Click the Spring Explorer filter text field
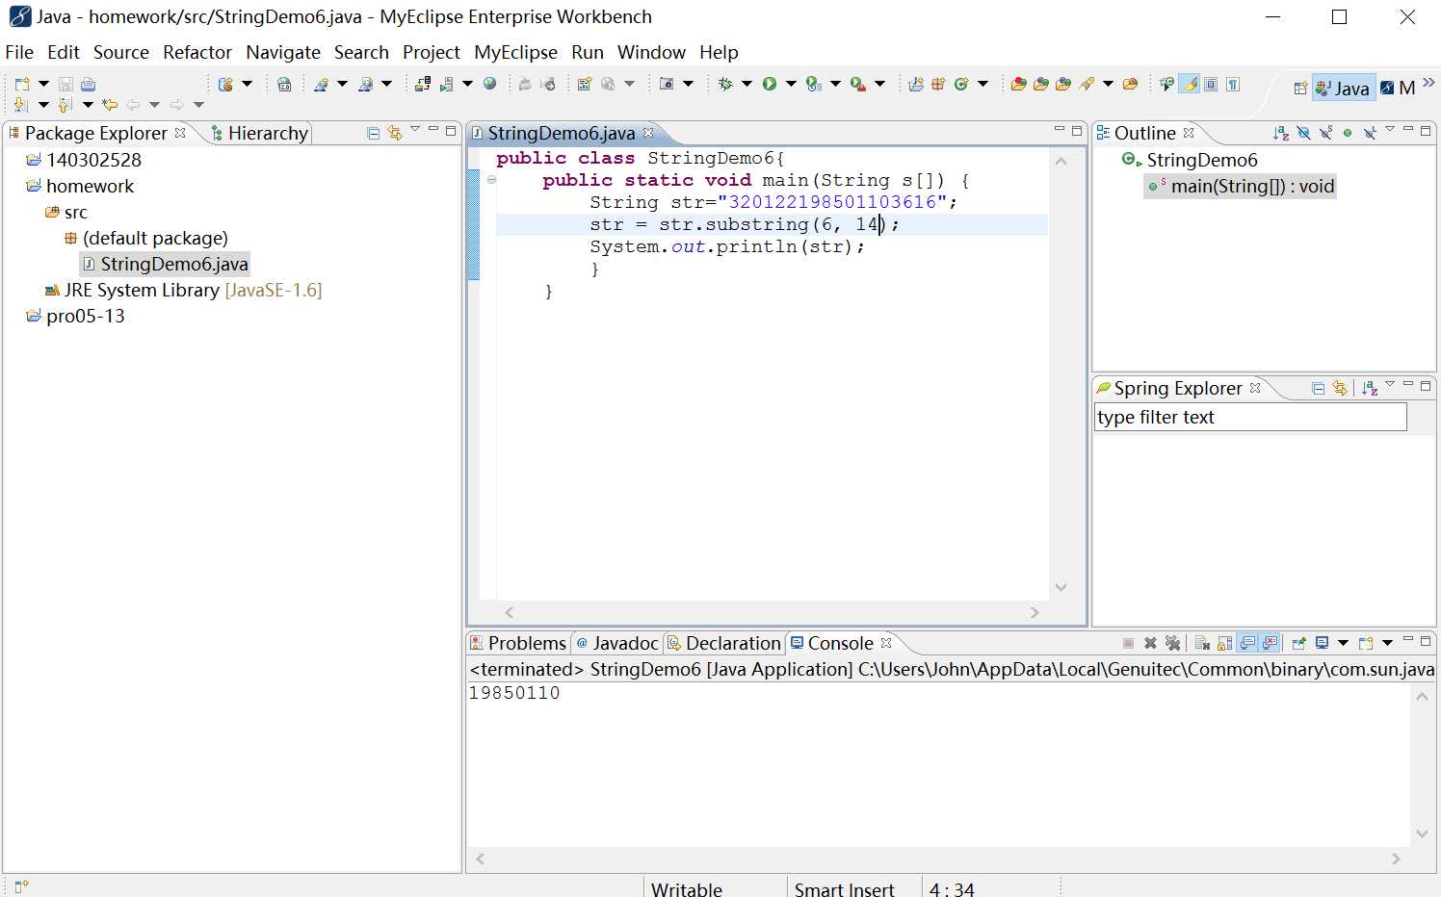This screenshot has width=1441, height=897. (1250, 417)
